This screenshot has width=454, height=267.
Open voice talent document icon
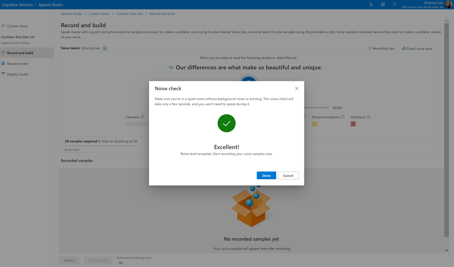pyautogui.click(x=105, y=48)
